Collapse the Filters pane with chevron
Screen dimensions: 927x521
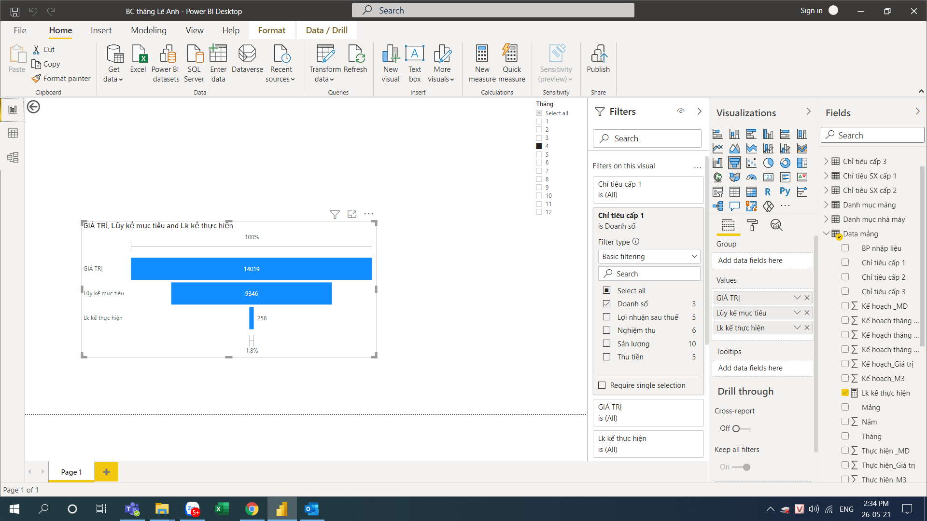tap(700, 111)
